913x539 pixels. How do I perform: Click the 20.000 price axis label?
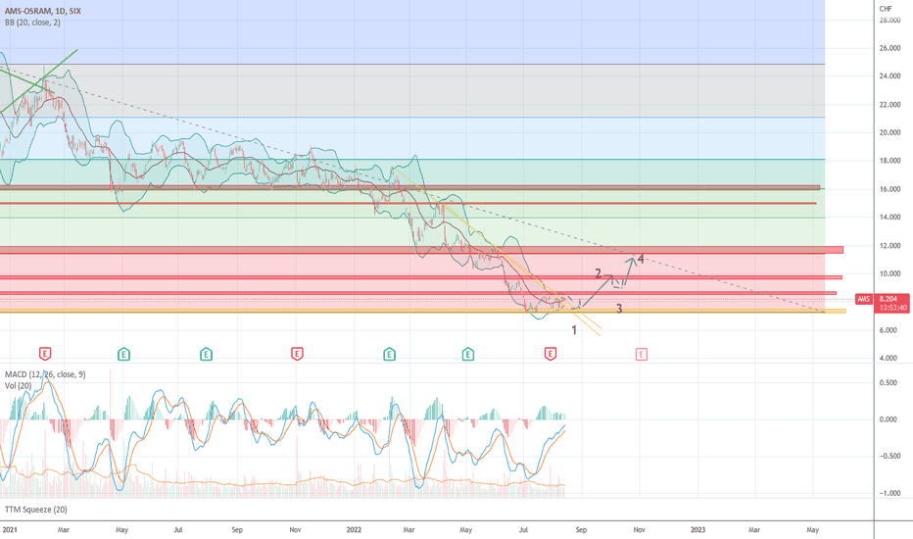[889, 132]
